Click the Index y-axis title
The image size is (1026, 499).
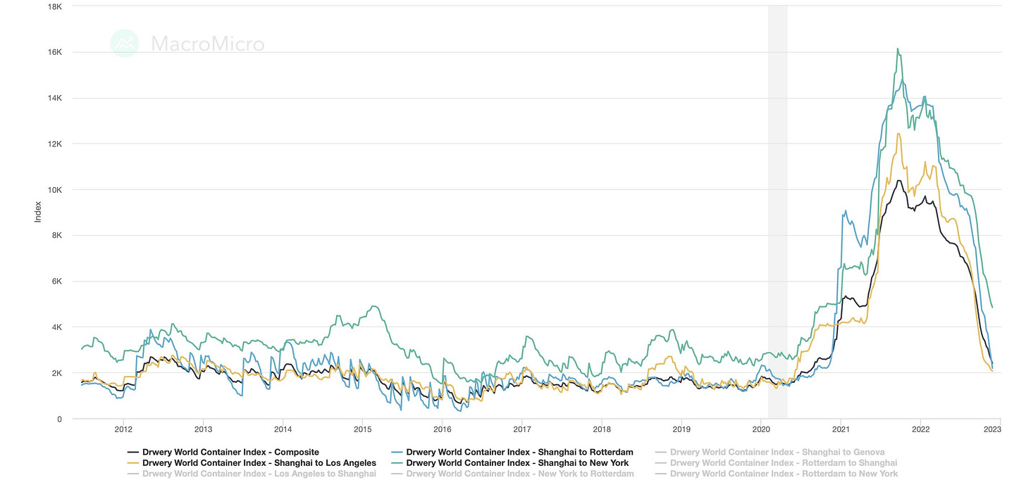pyautogui.click(x=38, y=212)
